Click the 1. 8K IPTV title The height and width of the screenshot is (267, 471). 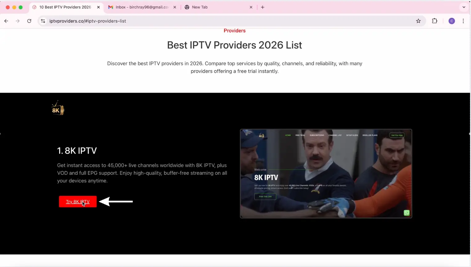tap(77, 150)
